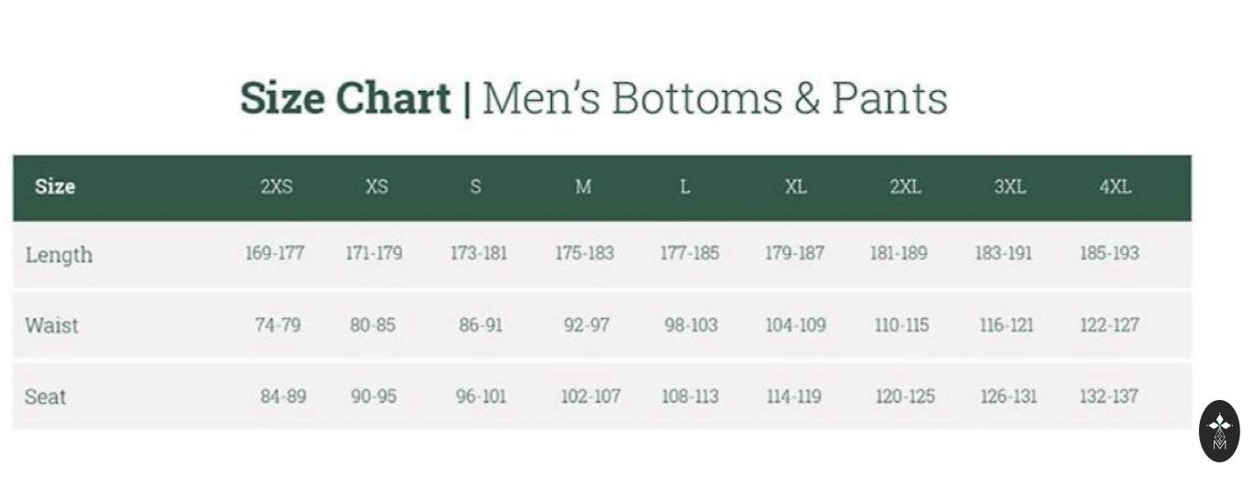
Task: Click the 171-179 length value for XS
Action: (374, 253)
